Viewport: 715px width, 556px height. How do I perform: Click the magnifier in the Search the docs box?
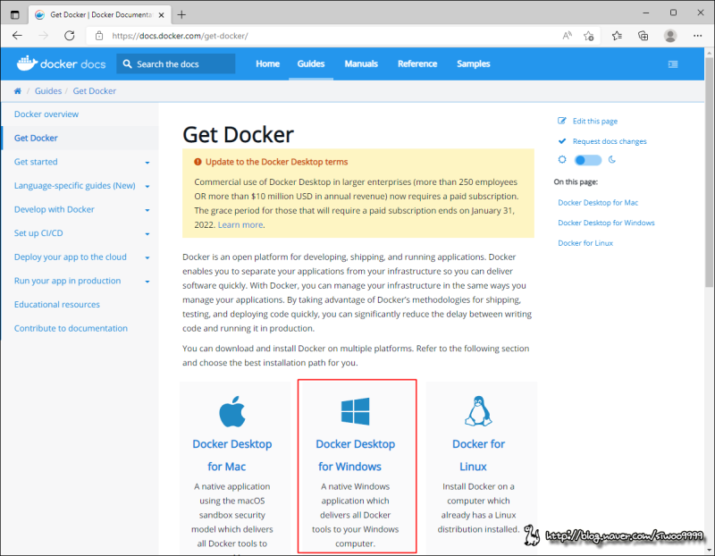pos(126,63)
